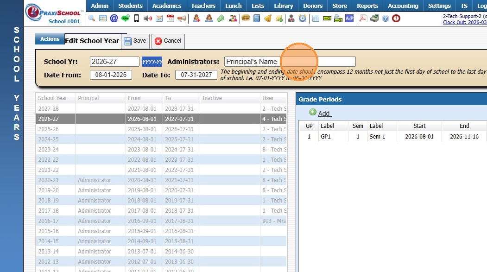Click the 2026-08-01 grade period start cell

coord(419,136)
